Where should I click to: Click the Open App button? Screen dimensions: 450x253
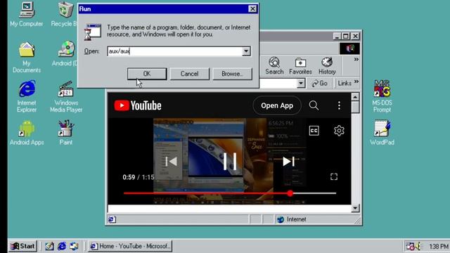[x=277, y=105]
